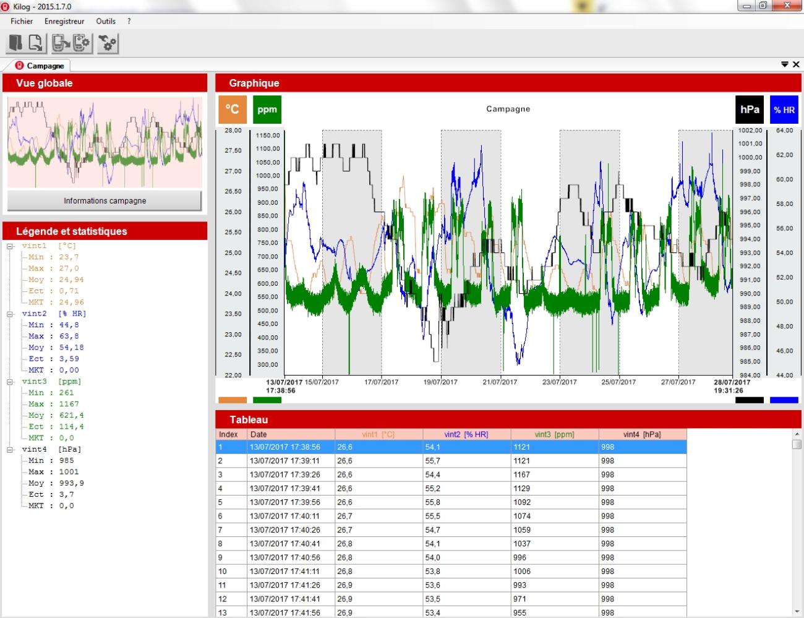Collapse the vint1 [°C] tree node
Viewport: 804px width, 618px height.
[x=10, y=246]
